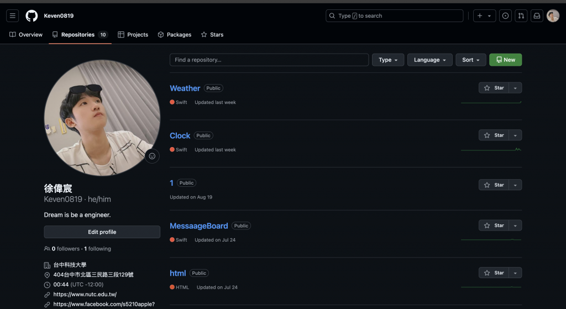Open the notifications inbox icon

click(537, 16)
